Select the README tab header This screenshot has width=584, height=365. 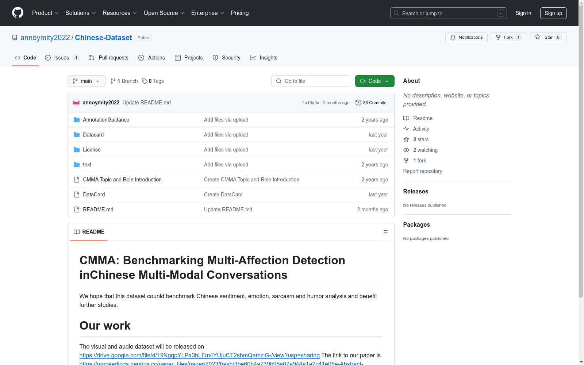89,232
